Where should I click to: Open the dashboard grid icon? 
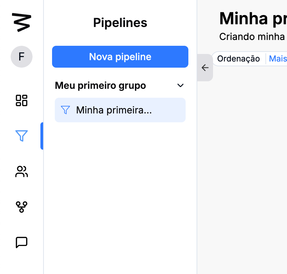pos(22,100)
